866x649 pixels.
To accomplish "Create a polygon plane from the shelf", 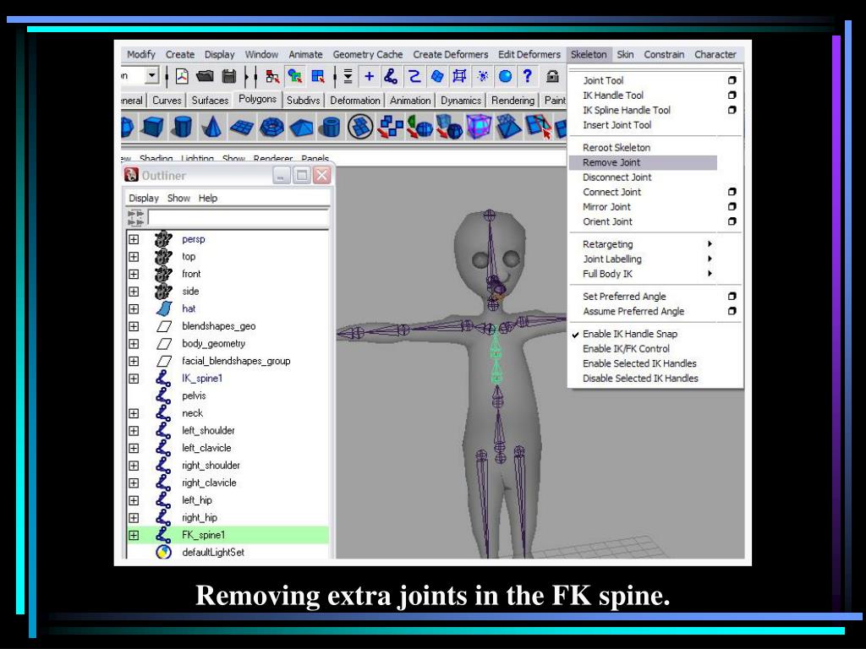I will [x=241, y=128].
